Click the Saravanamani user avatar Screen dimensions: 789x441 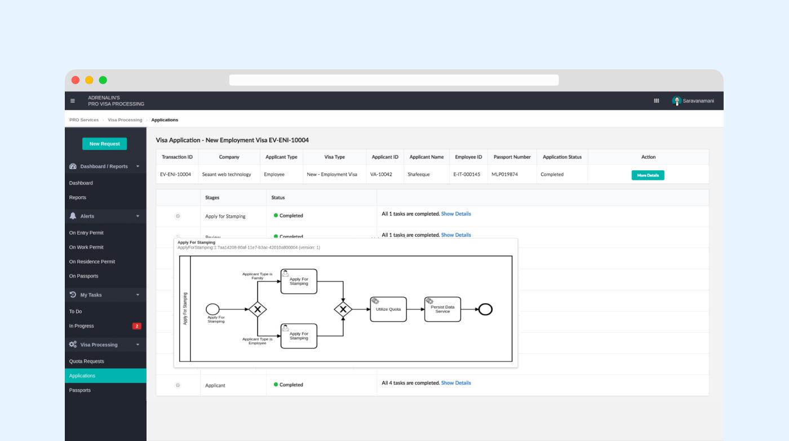pos(677,101)
